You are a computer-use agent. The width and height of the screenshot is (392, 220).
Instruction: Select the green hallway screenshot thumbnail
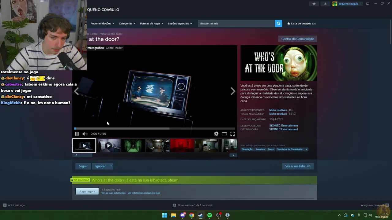coord(133,145)
